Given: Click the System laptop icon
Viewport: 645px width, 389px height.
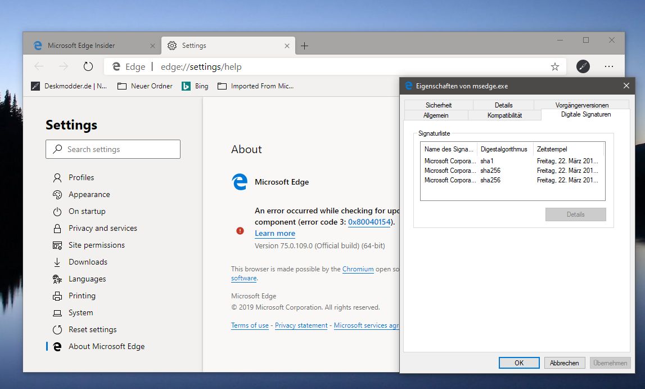Looking at the screenshot, I should coord(57,313).
